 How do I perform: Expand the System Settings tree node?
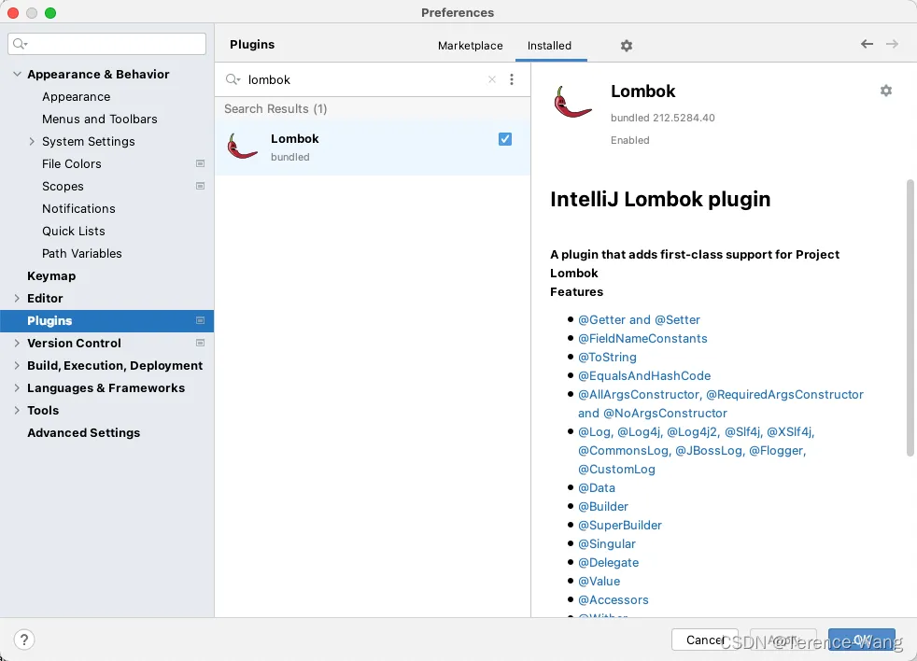click(32, 142)
